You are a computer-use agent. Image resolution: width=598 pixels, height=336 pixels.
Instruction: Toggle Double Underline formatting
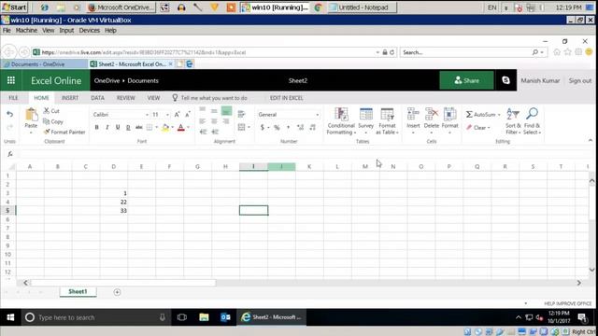[x=128, y=127]
